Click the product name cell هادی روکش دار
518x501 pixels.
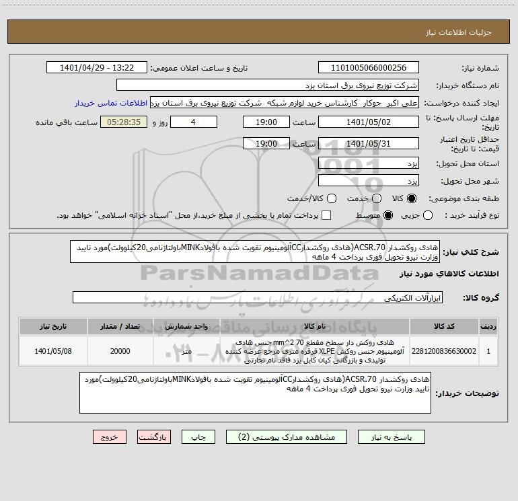(315, 351)
